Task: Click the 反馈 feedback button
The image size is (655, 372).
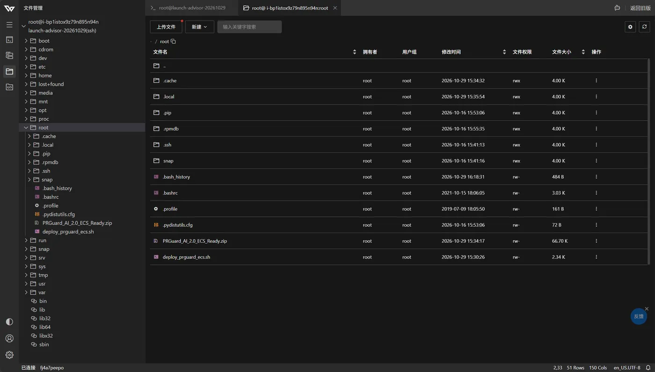Action: pyautogui.click(x=639, y=316)
